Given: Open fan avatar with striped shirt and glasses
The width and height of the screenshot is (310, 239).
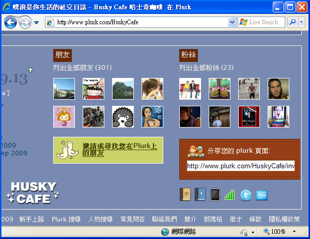Looking at the screenshot, I should (278, 117).
